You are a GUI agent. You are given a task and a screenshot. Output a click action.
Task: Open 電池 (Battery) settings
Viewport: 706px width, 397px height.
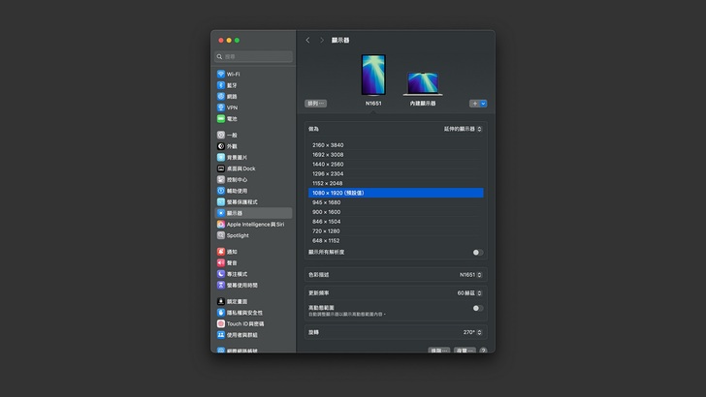click(x=232, y=118)
